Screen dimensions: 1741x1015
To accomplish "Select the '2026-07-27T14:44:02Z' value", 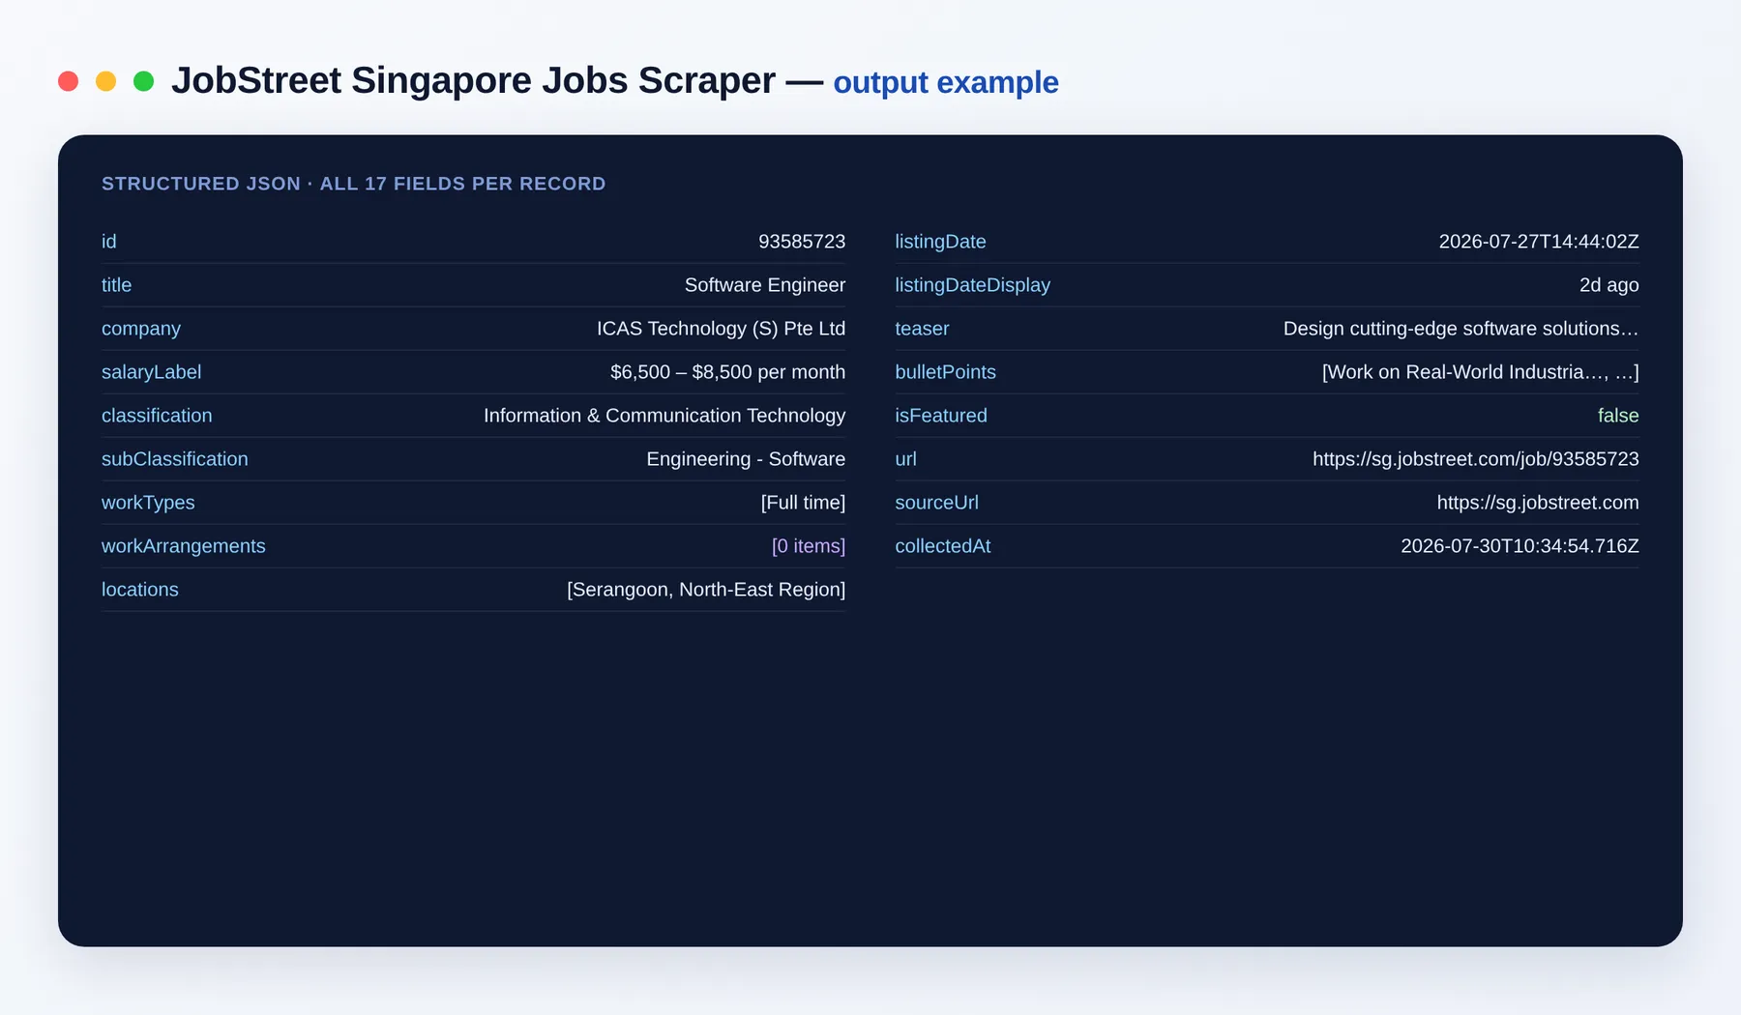I will [1539, 242].
